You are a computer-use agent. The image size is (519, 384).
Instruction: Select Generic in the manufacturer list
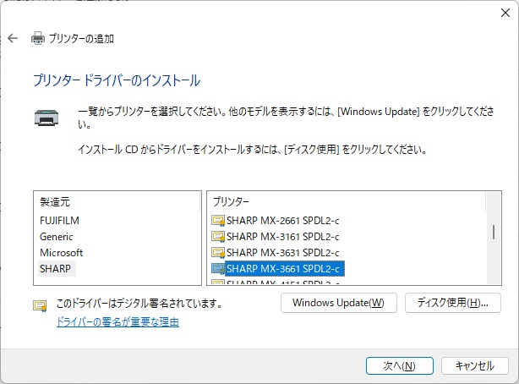click(57, 237)
